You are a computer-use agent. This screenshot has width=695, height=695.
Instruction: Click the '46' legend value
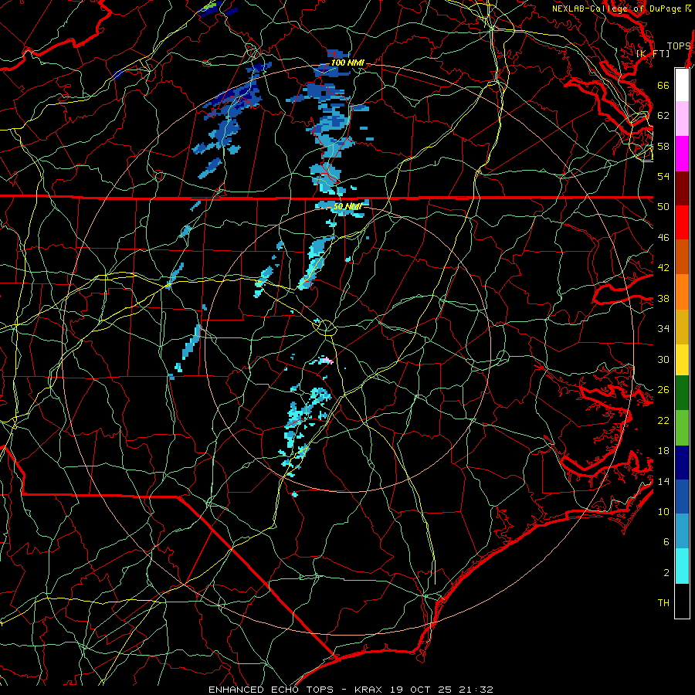663,238
